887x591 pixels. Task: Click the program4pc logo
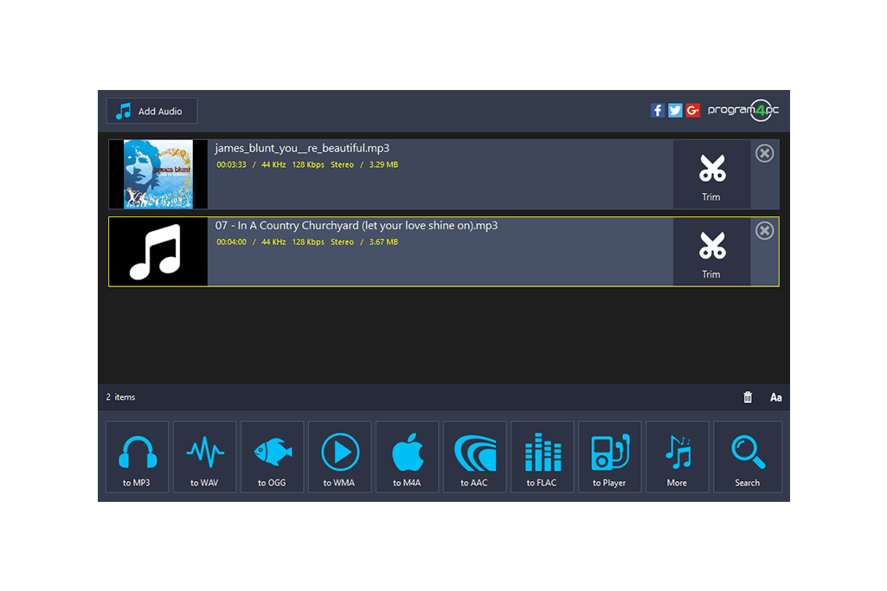743,110
